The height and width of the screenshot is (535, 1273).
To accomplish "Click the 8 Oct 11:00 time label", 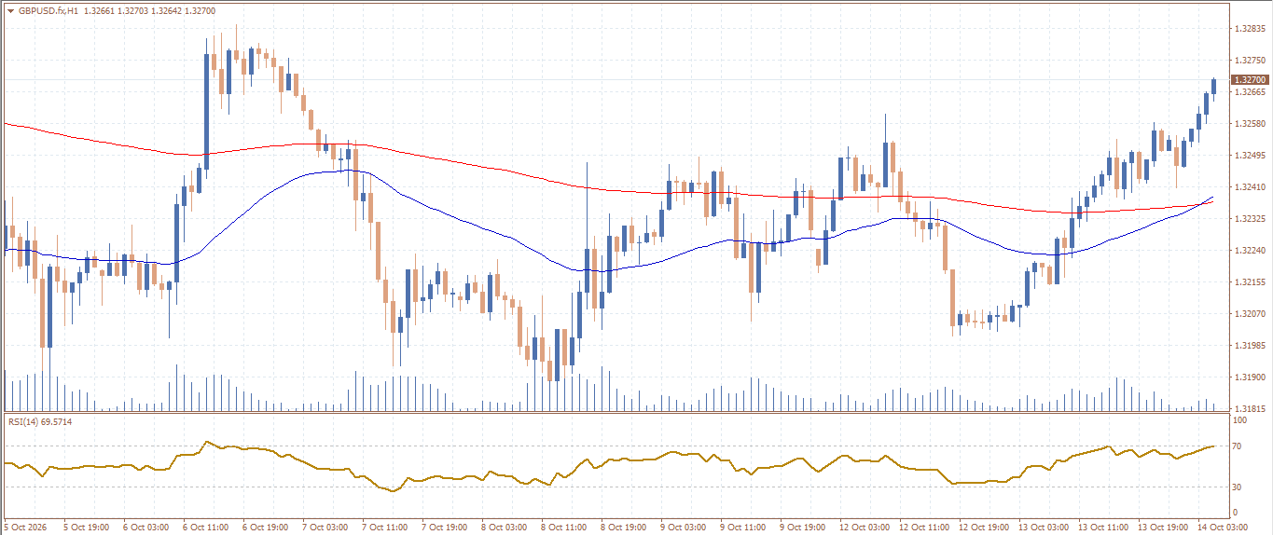I will 564,528.
